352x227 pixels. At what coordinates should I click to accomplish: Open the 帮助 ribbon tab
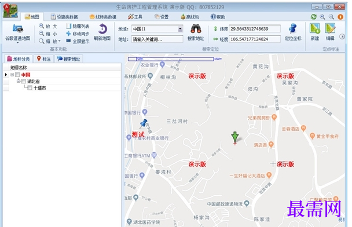pos(218,17)
